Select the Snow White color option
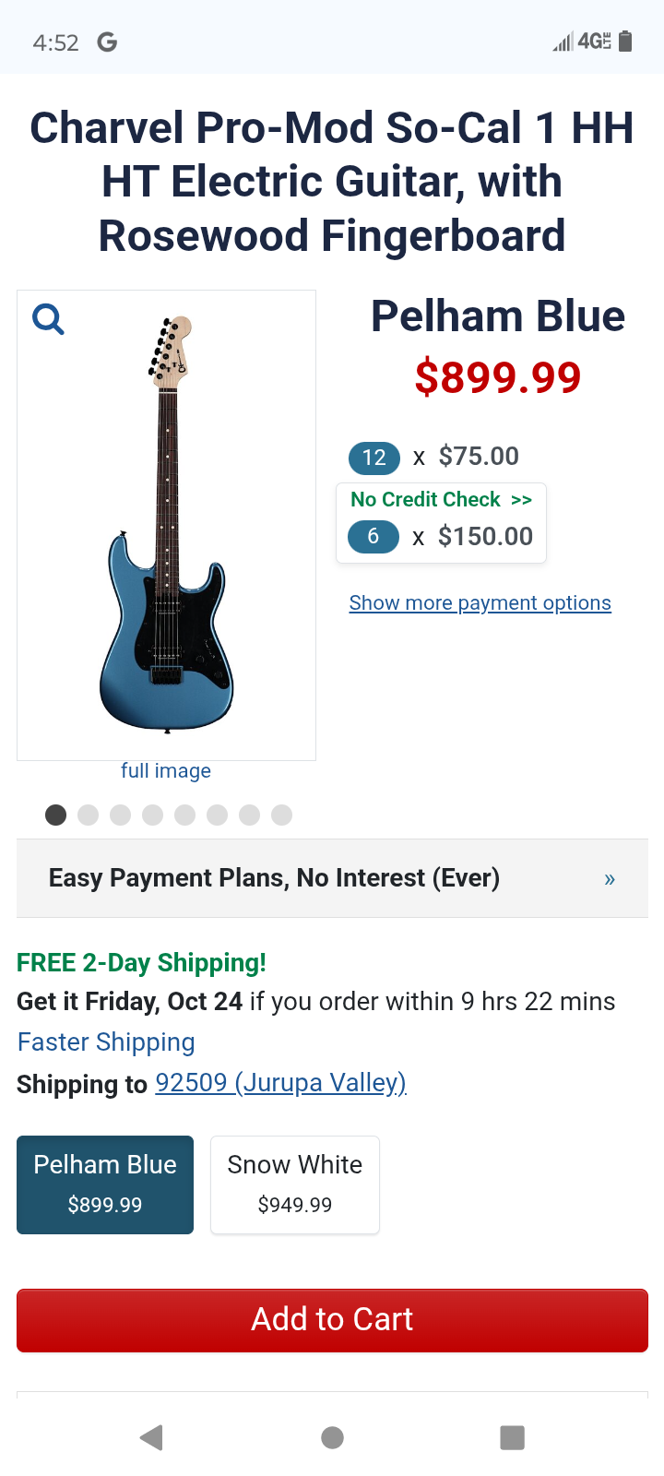 tap(295, 1184)
